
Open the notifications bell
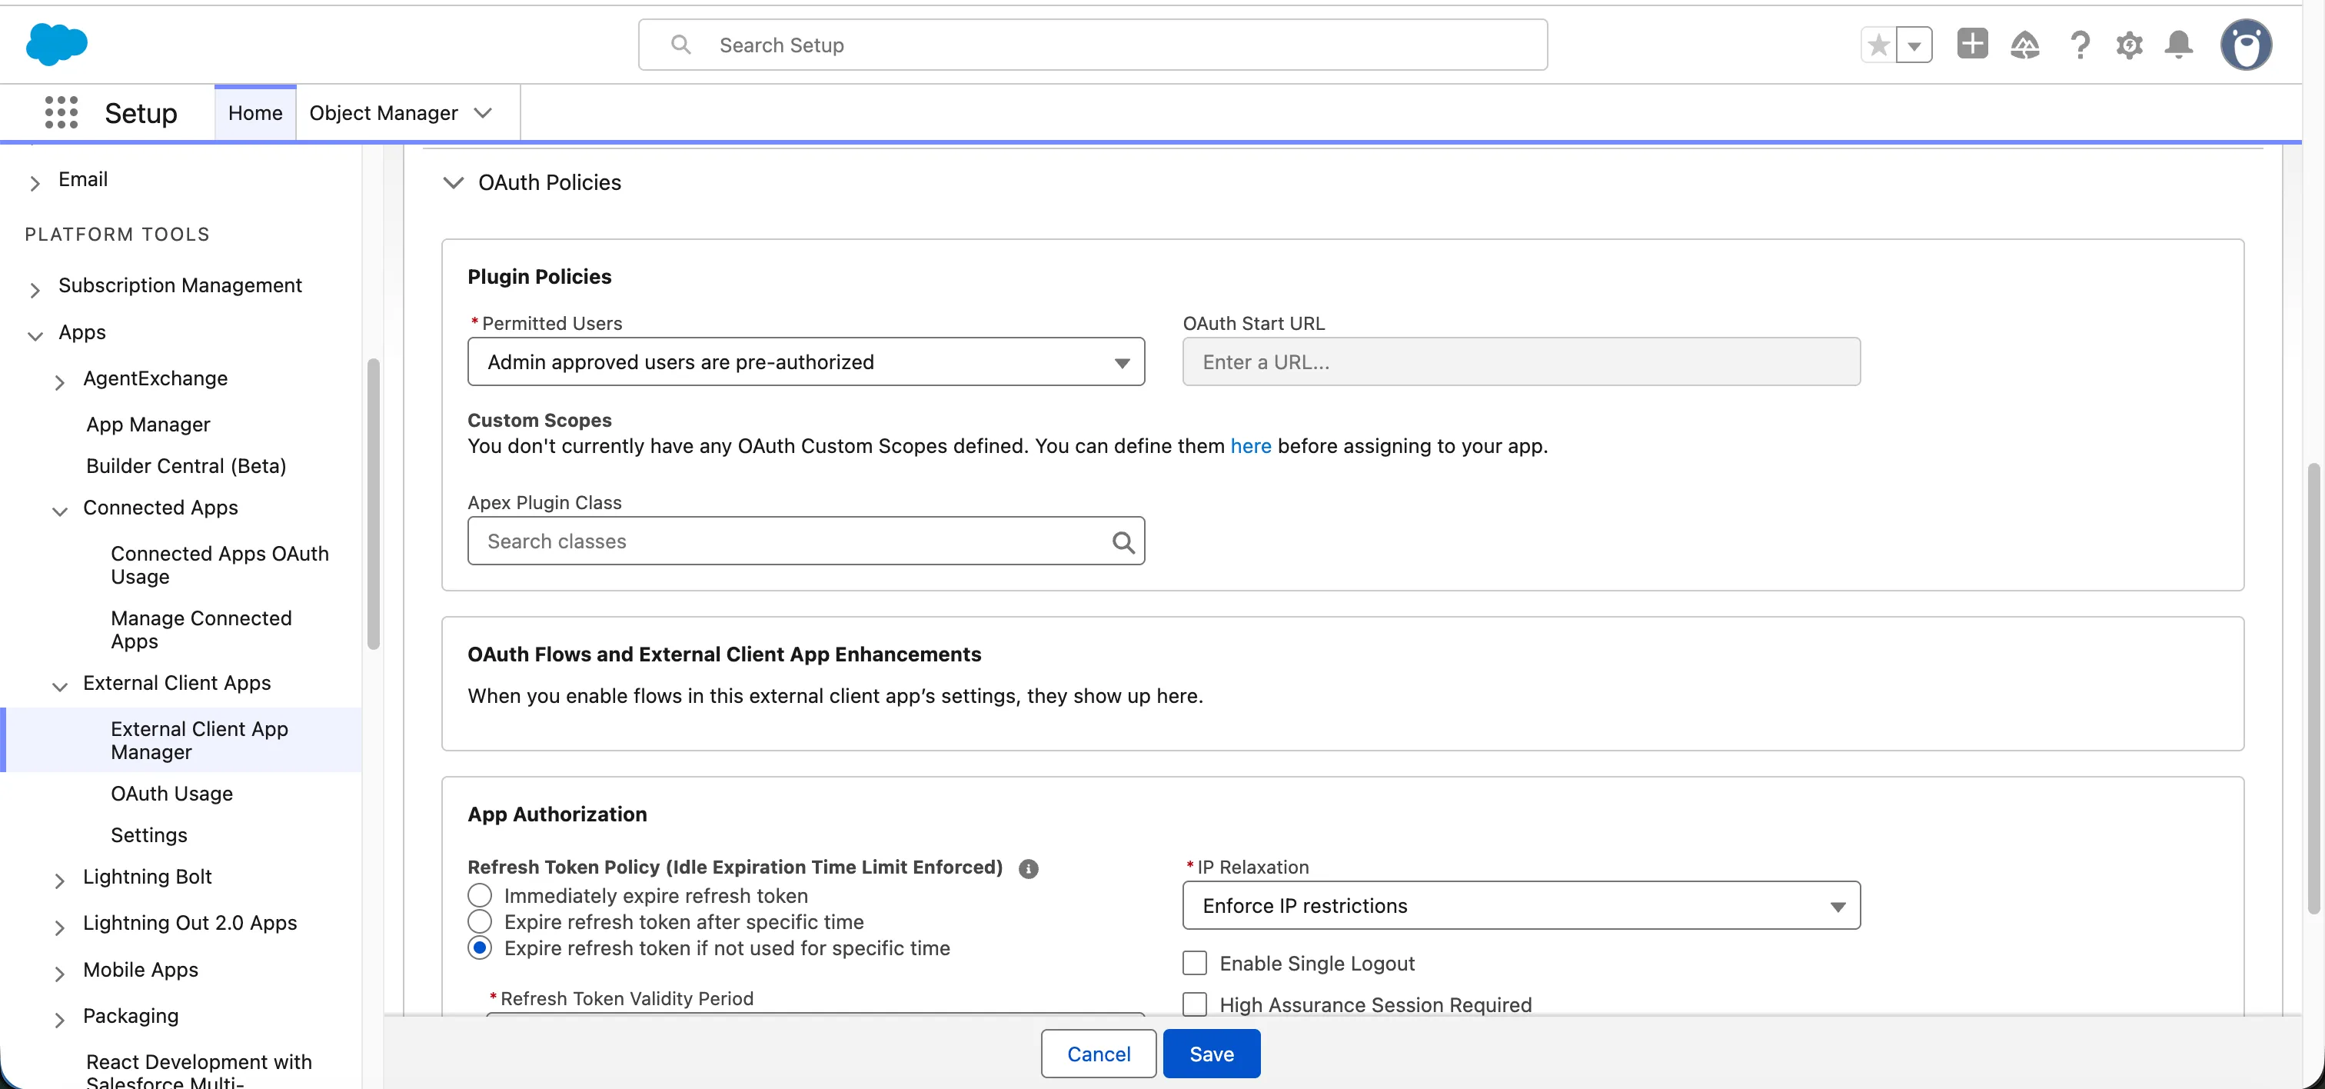point(2179,45)
